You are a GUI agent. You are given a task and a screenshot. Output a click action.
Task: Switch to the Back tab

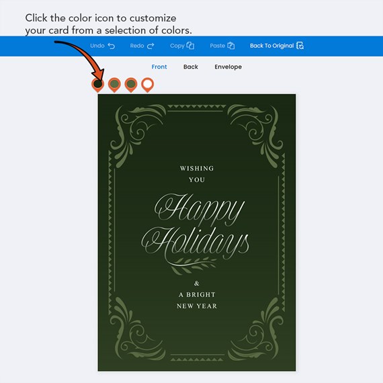tap(191, 67)
